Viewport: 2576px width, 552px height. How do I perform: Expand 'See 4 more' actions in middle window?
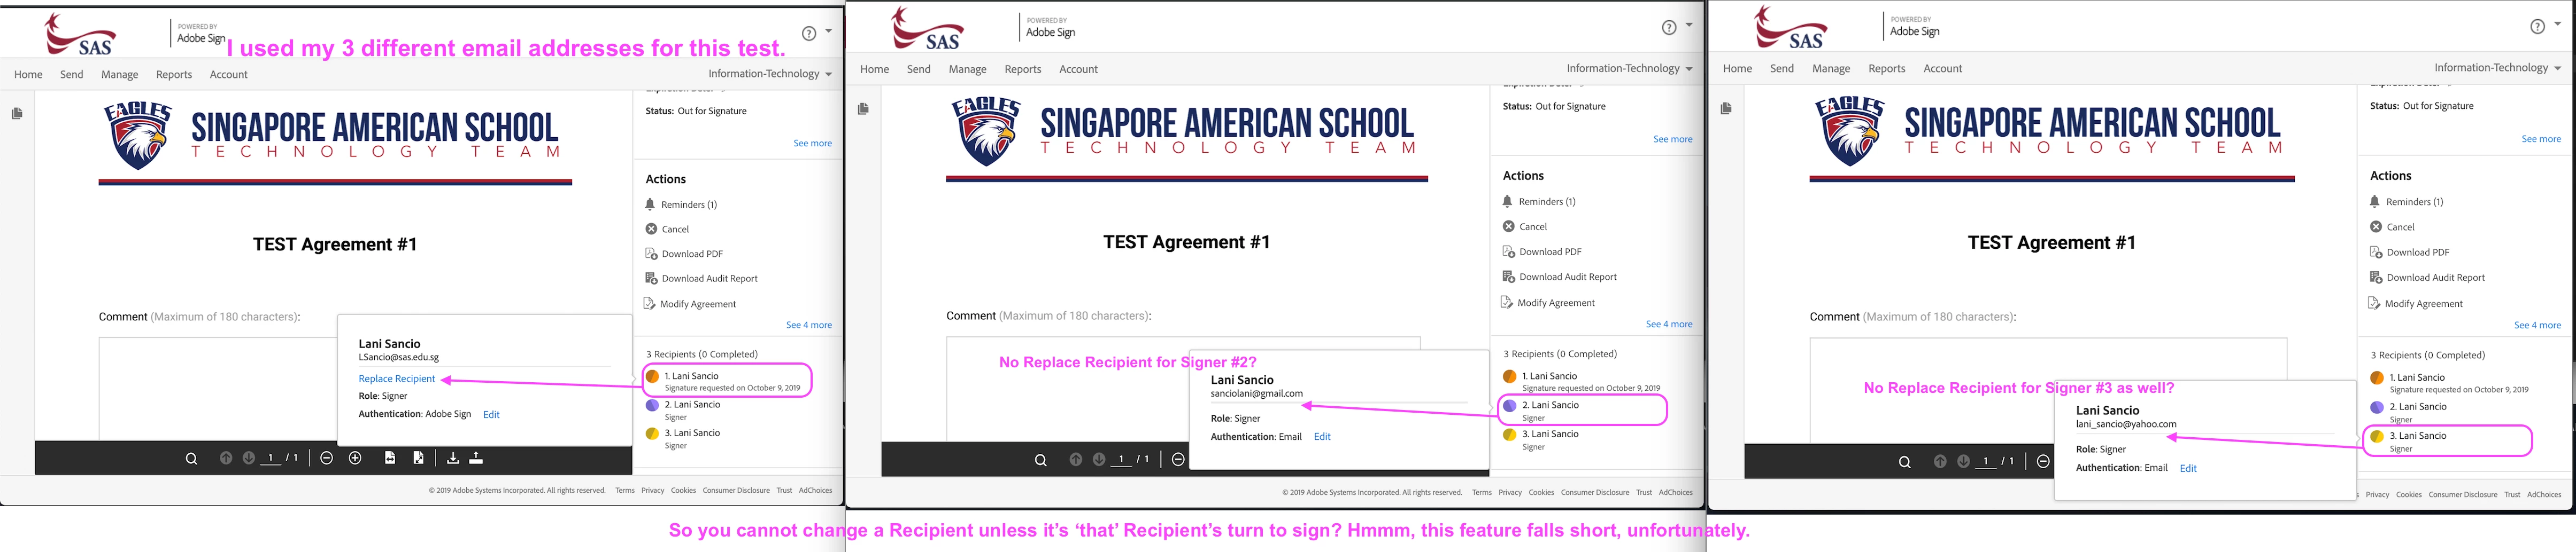click(x=1669, y=325)
